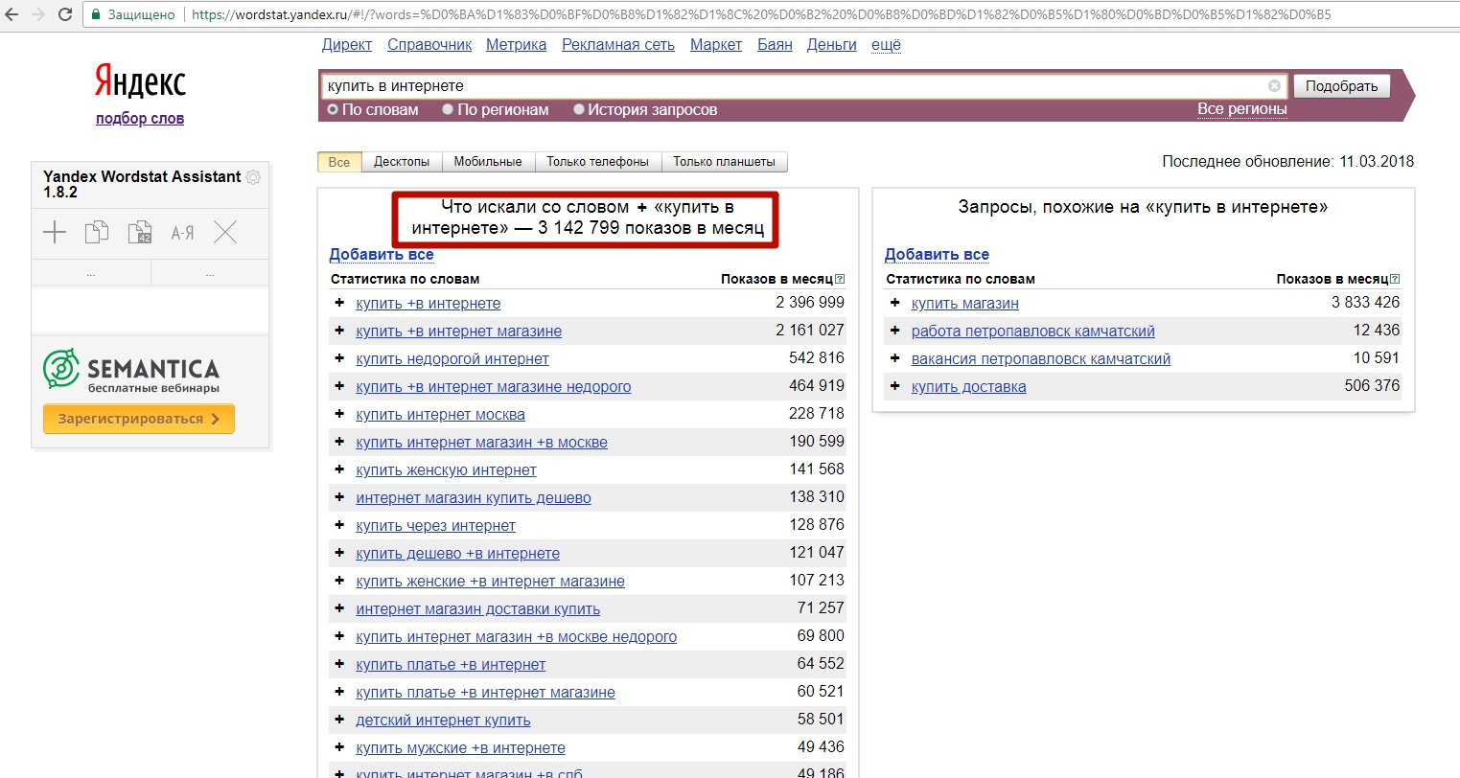Screen dimensions: 1460x778
Task: Click the SEMANTICA logo banner
Action: (132, 370)
